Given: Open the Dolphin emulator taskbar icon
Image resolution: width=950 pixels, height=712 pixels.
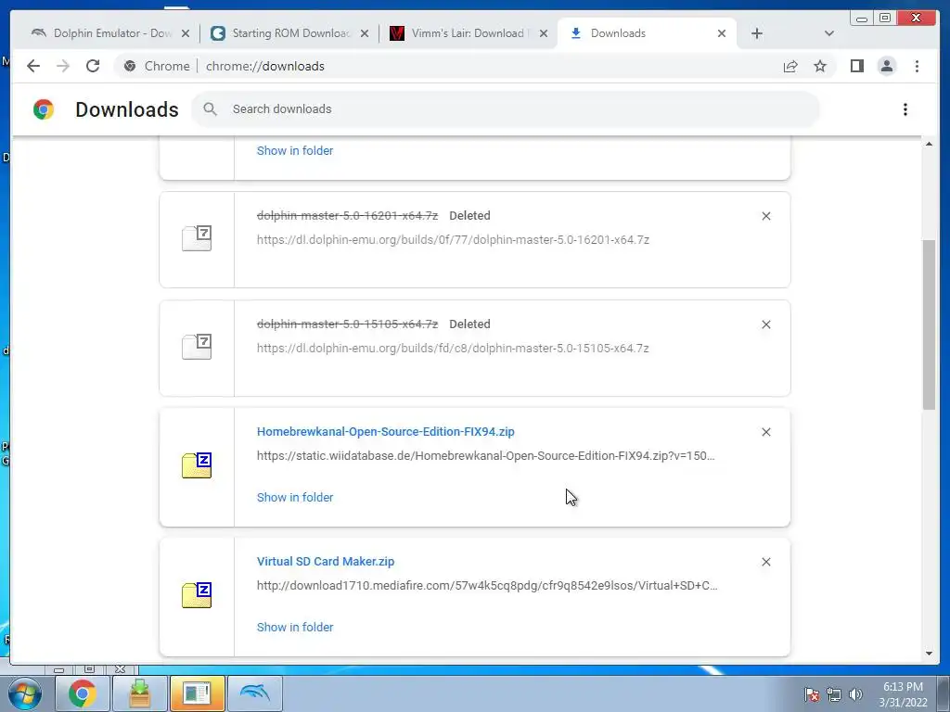Looking at the screenshot, I should pos(255,693).
